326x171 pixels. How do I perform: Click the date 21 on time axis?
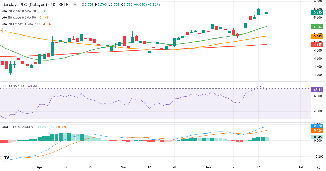point(90,167)
